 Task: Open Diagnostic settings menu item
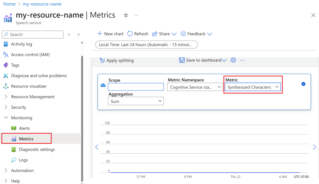click(37, 149)
